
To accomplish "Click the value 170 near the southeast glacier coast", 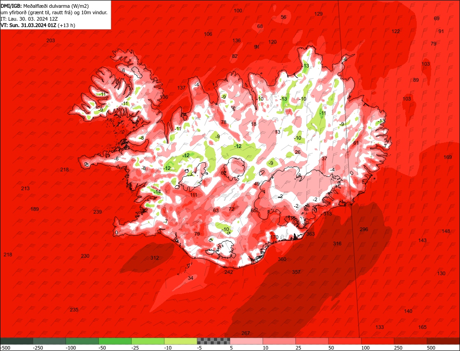I will pyautogui.click(x=274, y=237).
